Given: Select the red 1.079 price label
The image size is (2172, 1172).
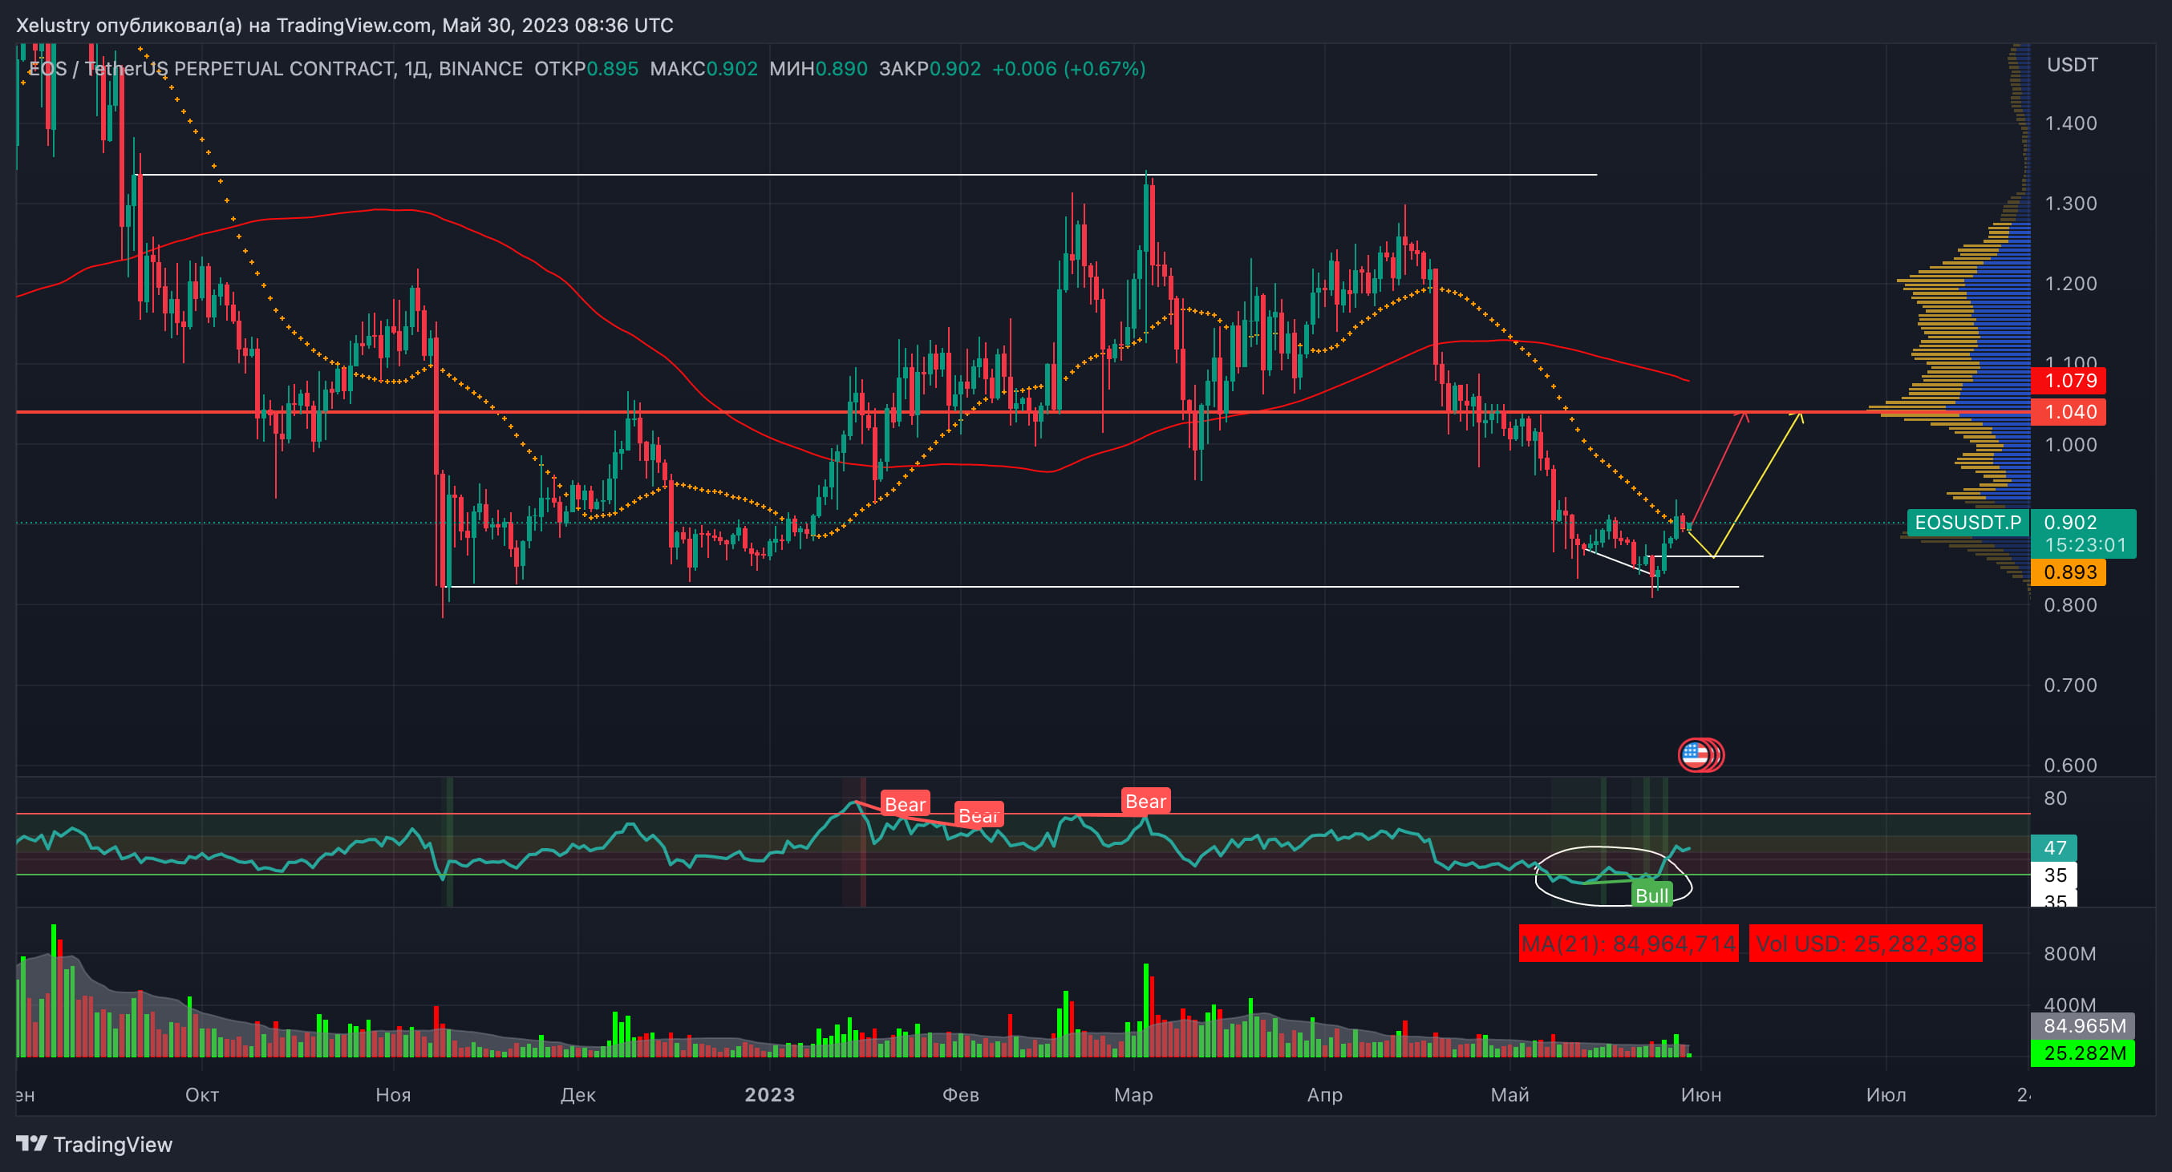Looking at the screenshot, I should pyautogui.click(x=2069, y=381).
